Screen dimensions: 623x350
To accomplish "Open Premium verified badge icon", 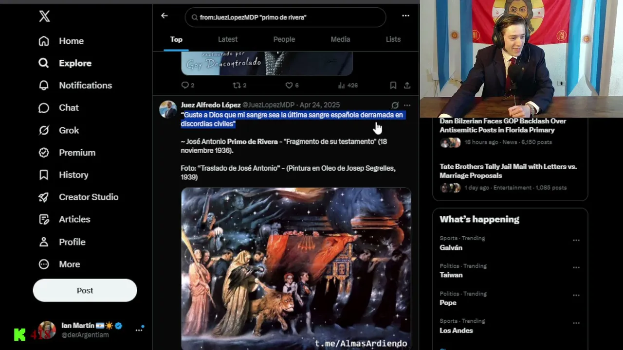I will pos(44,153).
